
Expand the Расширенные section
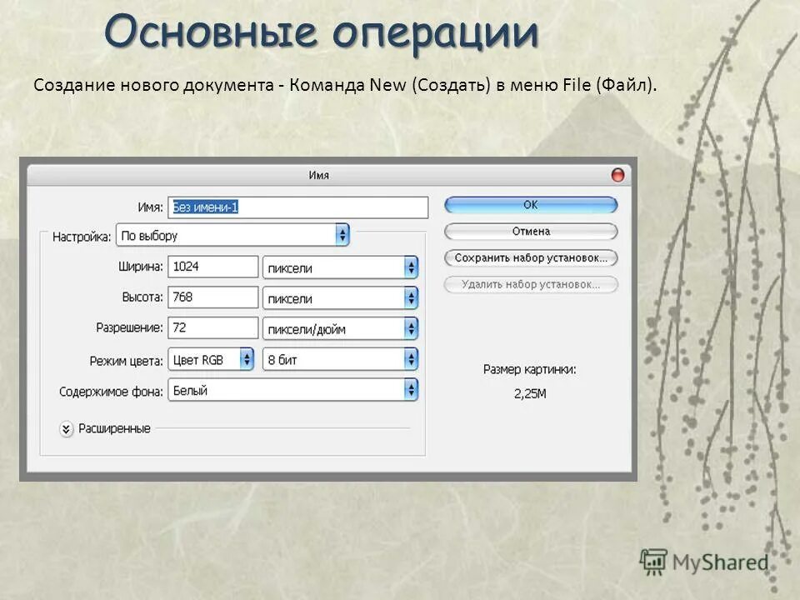[x=117, y=429]
